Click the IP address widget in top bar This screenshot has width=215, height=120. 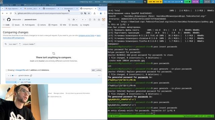coord(173,2)
